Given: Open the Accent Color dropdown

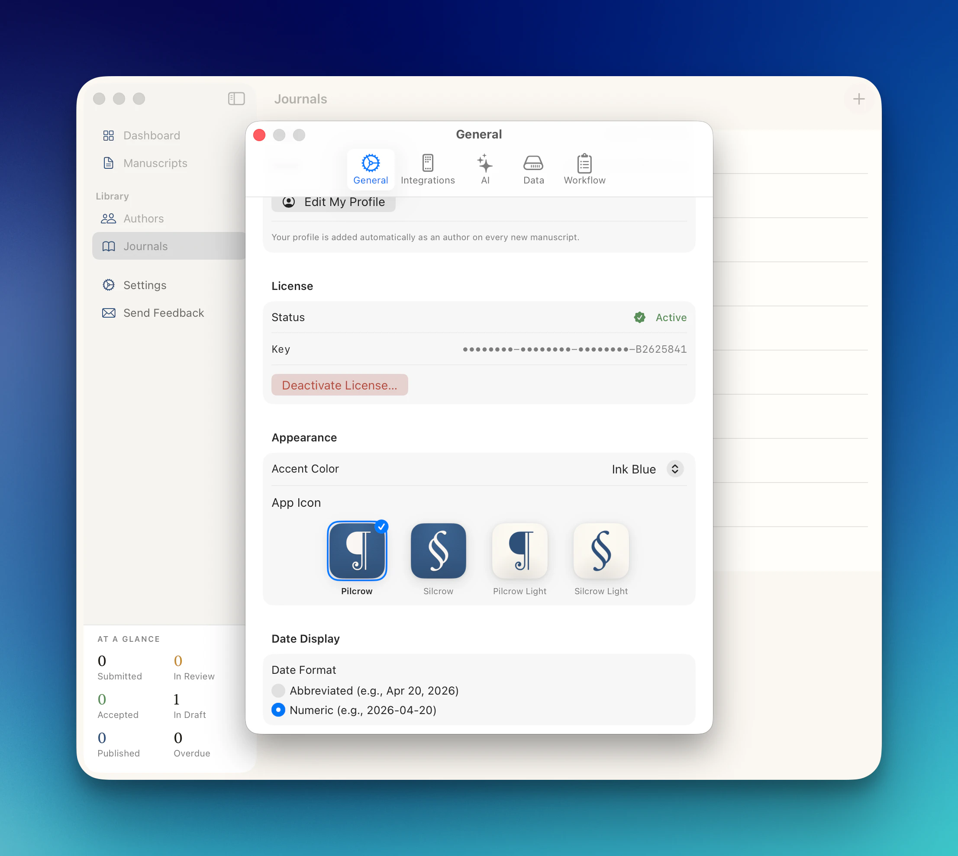Looking at the screenshot, I should click(x=674, y=469).
